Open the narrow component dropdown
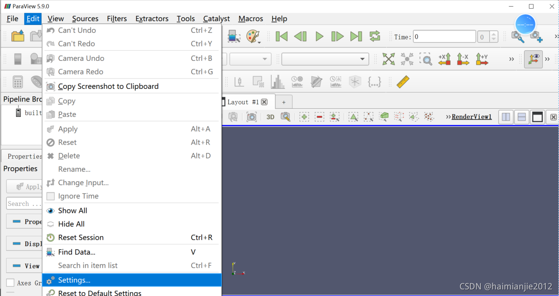Viewport: 559px width, 296px height. tap(250, 59)
